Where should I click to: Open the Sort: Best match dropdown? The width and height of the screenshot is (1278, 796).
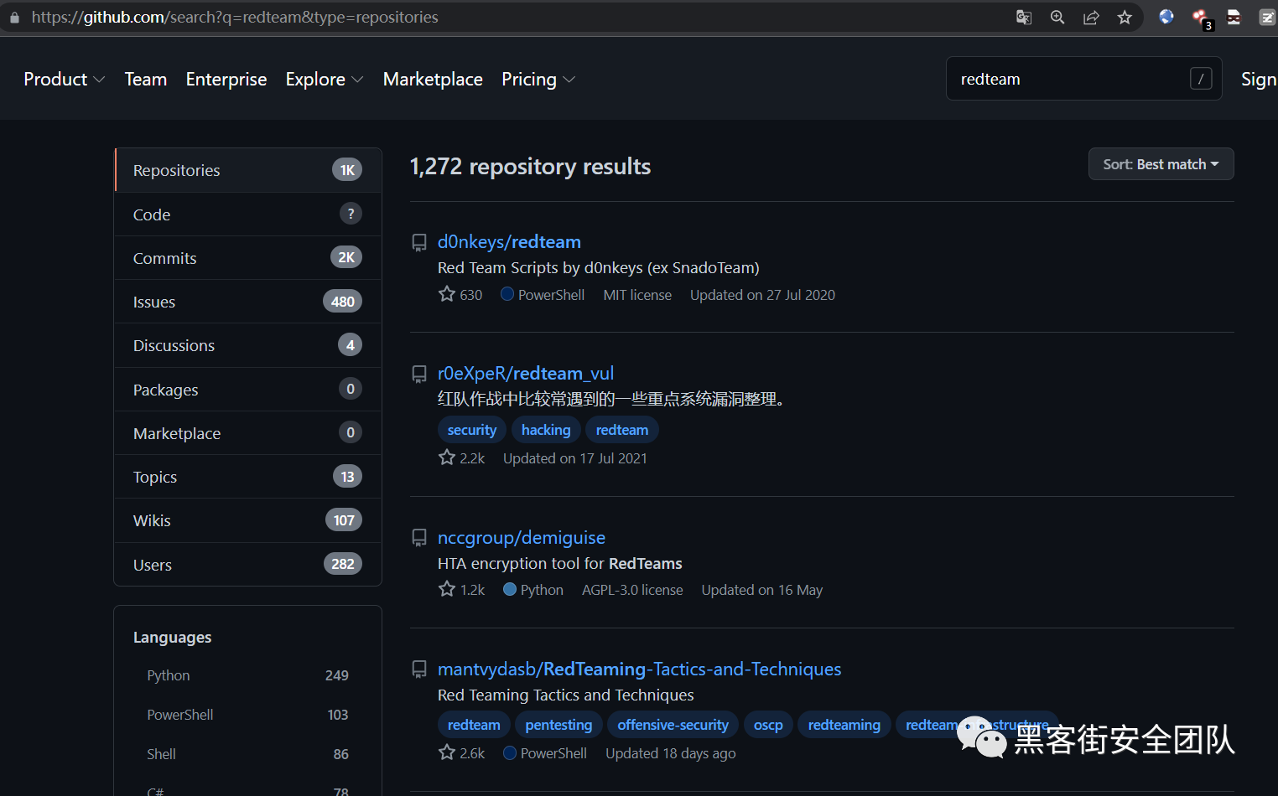[x=1161, y=164]
